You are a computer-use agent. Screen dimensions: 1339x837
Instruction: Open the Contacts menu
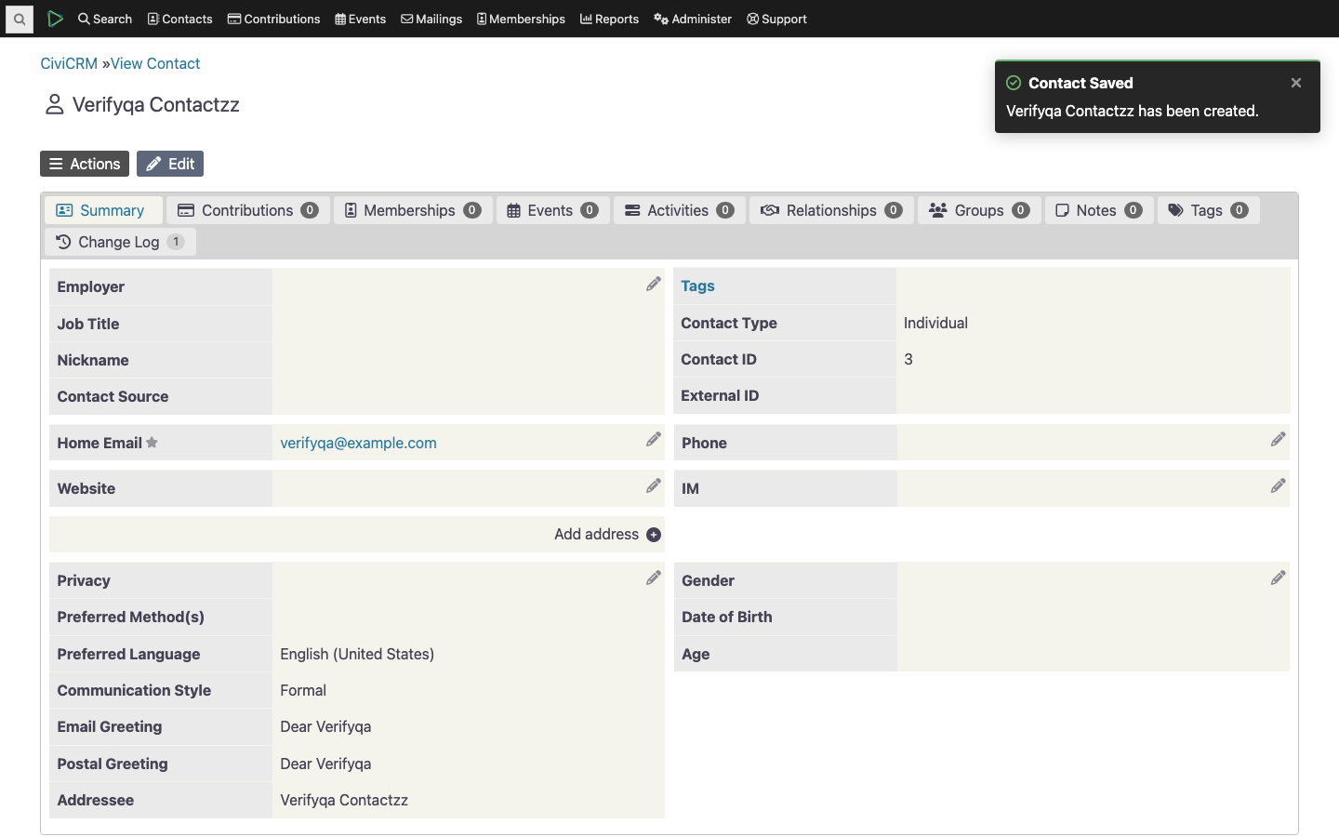coord(180,19)
